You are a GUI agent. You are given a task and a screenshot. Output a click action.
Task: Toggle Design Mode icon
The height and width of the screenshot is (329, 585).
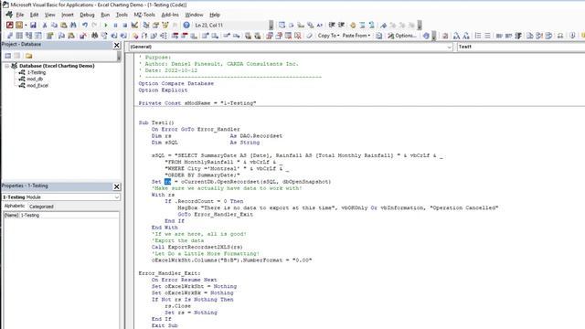tap(134, 25)
